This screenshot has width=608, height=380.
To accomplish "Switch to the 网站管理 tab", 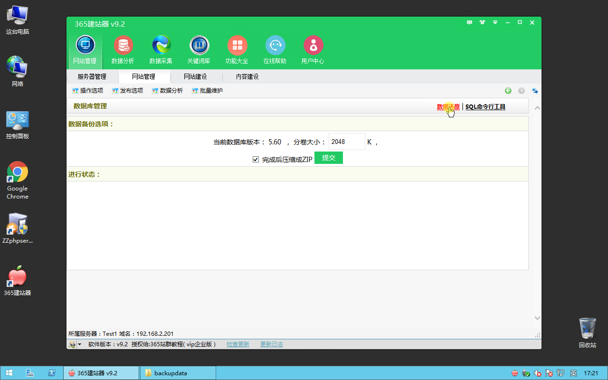I will (144, 76).
